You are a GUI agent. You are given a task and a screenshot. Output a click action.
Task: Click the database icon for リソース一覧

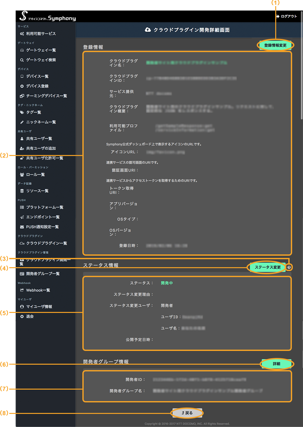click(22, 191)
